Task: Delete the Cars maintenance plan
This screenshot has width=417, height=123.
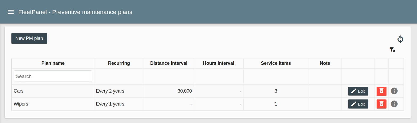Action: [381, 91]
